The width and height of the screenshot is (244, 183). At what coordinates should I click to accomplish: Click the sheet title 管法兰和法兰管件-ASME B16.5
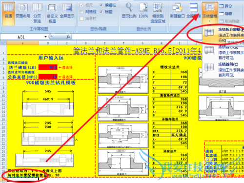[x=138, y=50]
